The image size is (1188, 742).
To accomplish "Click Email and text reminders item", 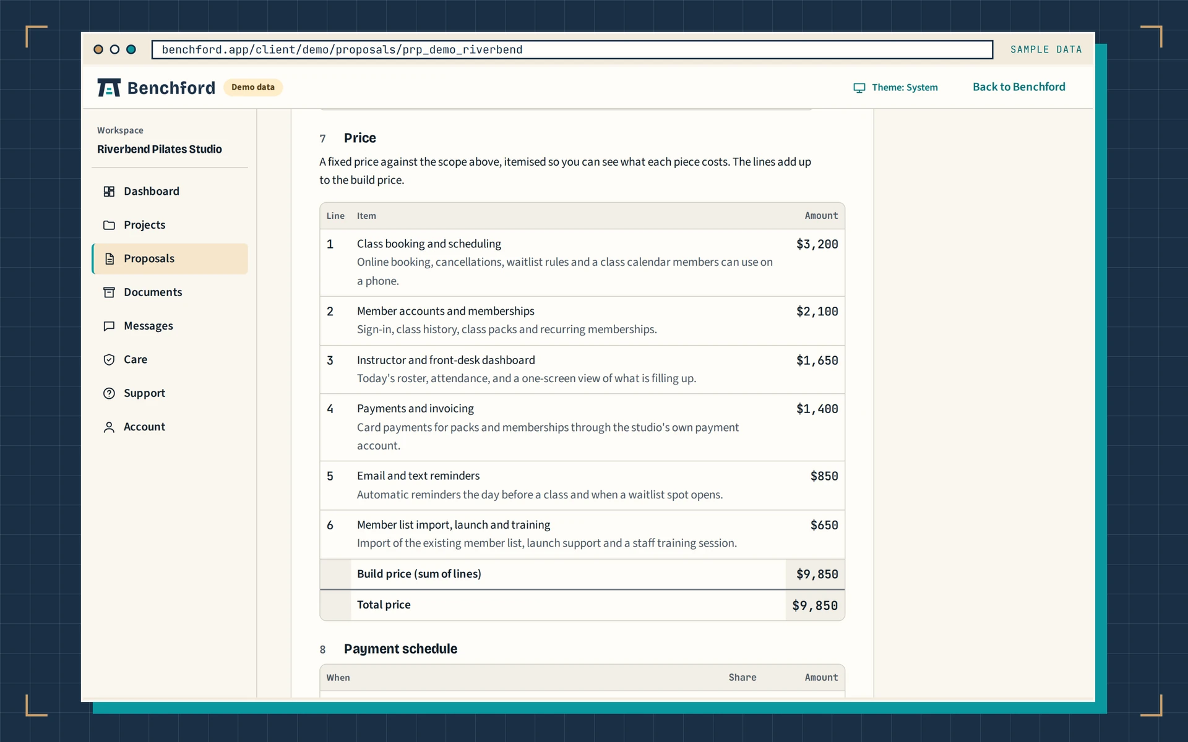I will (x=418, y=475).
